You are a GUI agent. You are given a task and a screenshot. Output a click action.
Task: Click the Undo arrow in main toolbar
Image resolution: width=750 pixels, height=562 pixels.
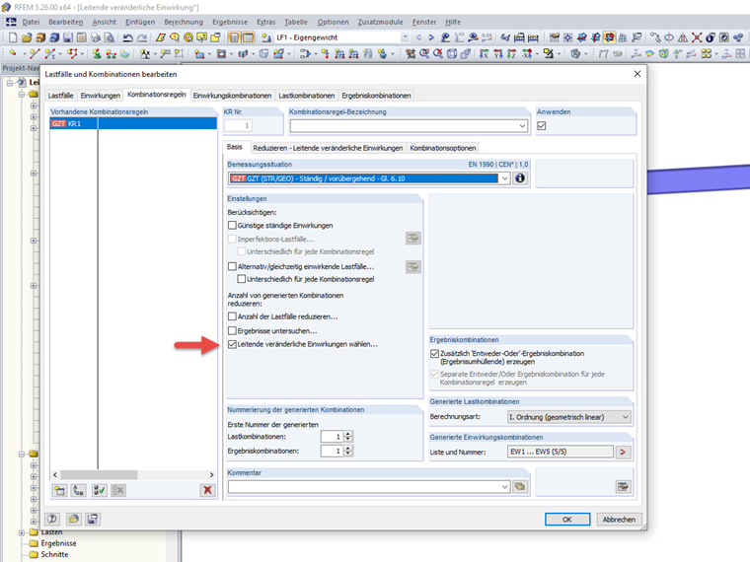pyautogui.click(x=127, y=37)
